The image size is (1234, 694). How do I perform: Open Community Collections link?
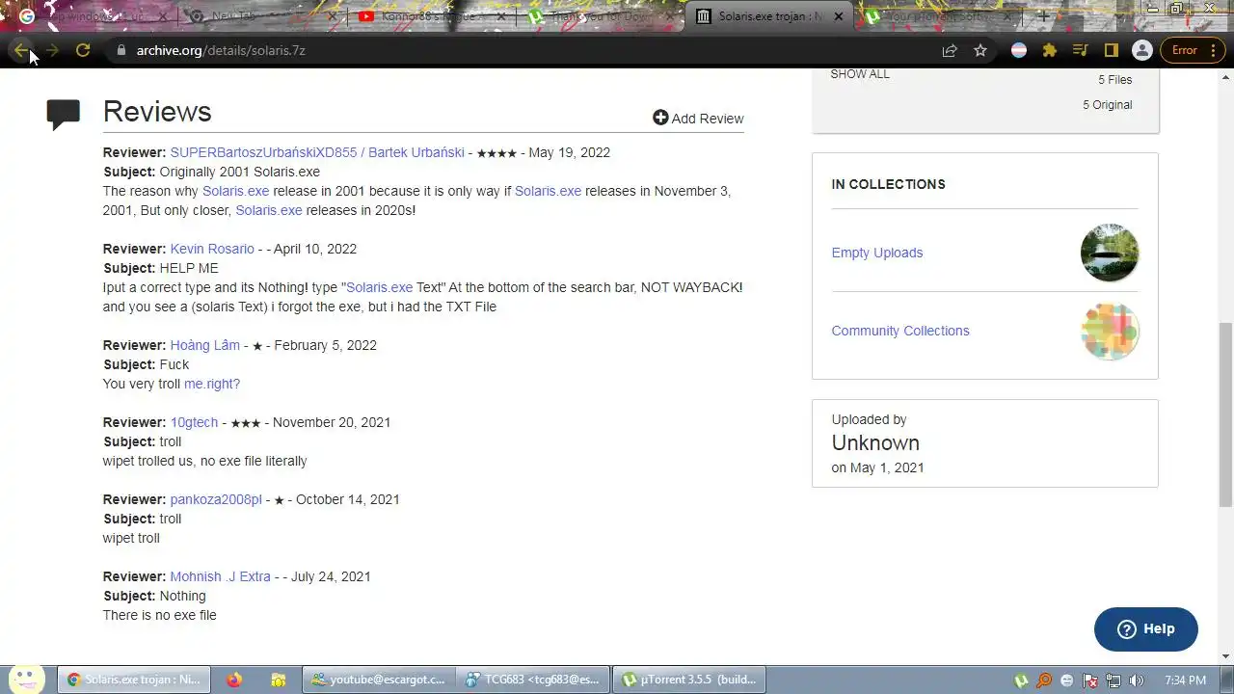[x=900, y=331]
